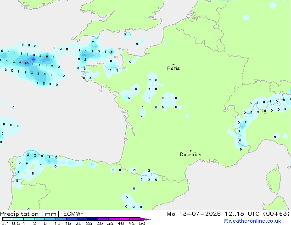Select the 5–10 mm legend swatch
291x225 pixels.
click(x=50, y=219)
